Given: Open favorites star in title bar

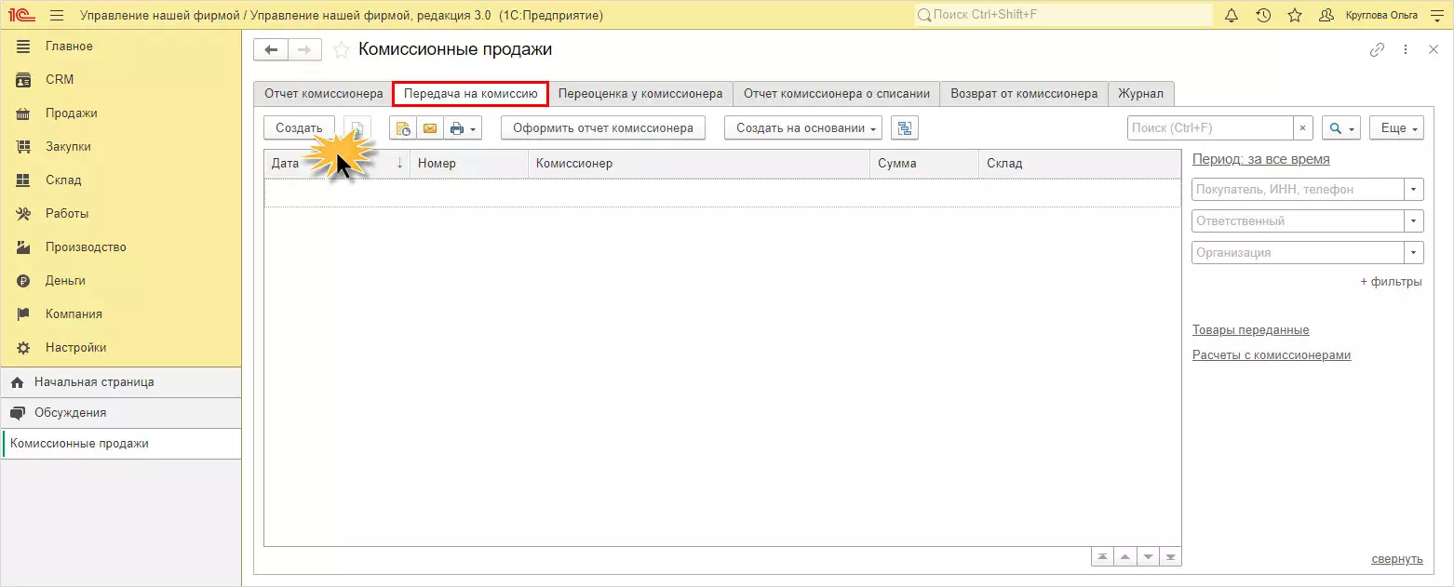Looking at the screenshot, I should point(1295,15).
